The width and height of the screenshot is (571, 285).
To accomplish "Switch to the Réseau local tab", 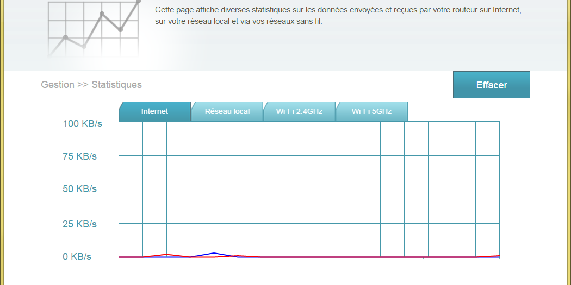I will [227, 111].
